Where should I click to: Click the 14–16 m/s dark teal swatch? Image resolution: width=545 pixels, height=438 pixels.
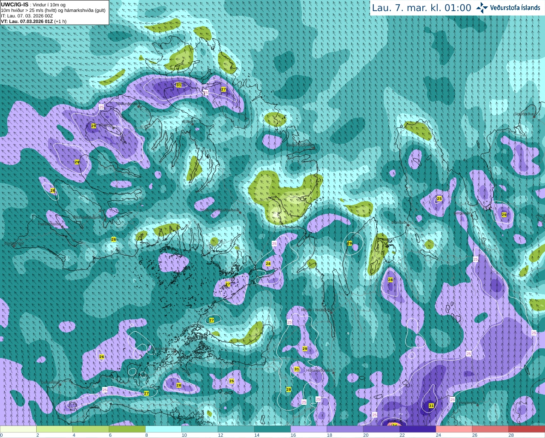(272, 429)
